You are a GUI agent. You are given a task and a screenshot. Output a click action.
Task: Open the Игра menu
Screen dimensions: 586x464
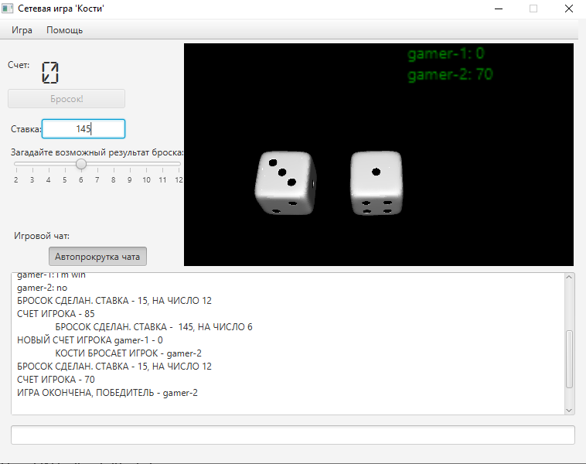point(22,30)
